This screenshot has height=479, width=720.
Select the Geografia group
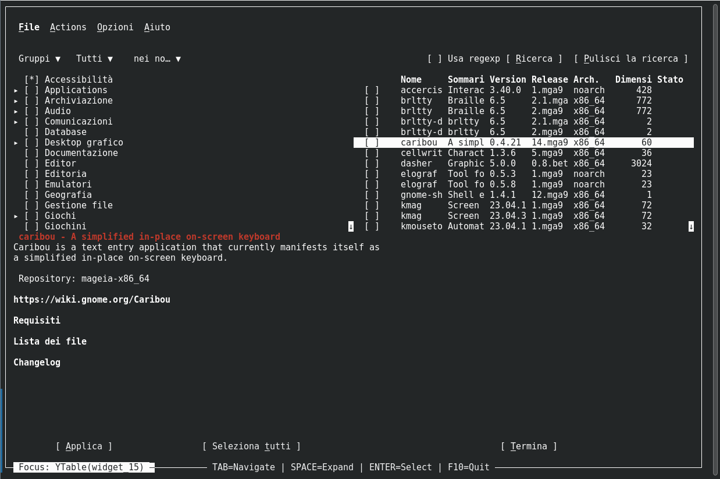click(x=68, y=195)
